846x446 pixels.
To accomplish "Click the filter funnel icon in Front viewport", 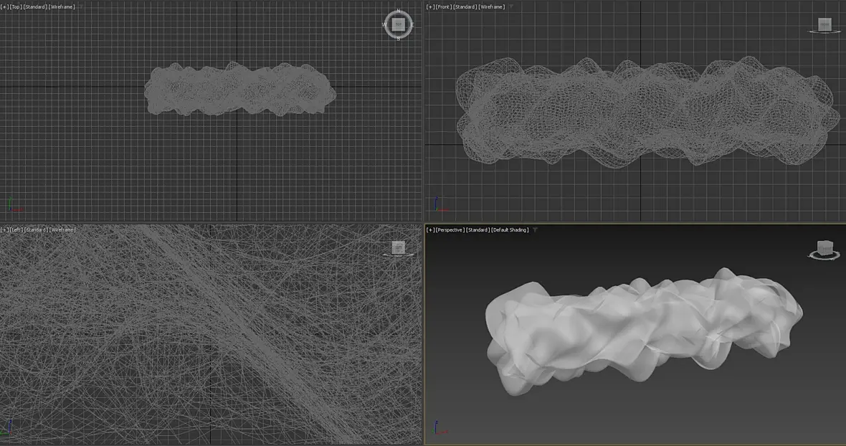I will 511,7.
